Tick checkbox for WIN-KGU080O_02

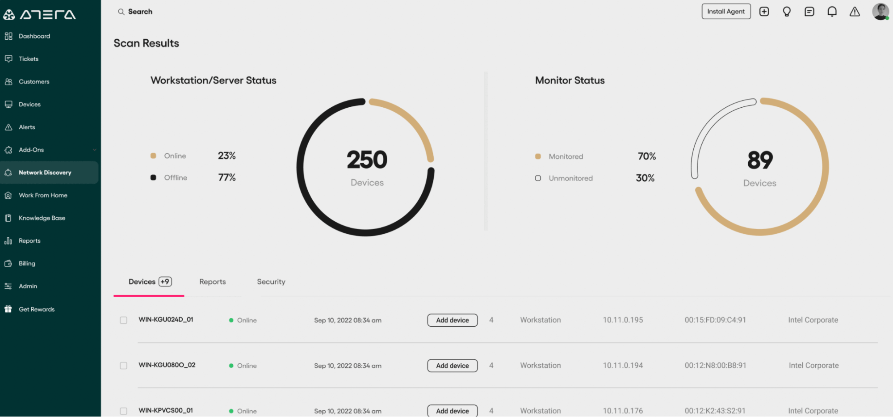tap(124, 366)
